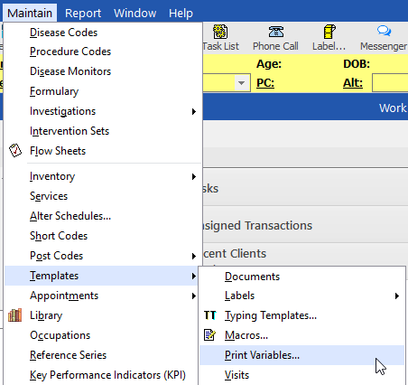Screen dimensions: 408x385
Task: Open the Task List toolbar icon
Action: pyautogui.click(x=220, y=32)
